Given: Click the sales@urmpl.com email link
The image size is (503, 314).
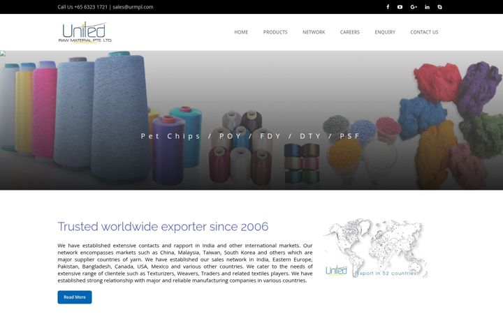Looking at the screenshot, I should click(x=133, y=7).
